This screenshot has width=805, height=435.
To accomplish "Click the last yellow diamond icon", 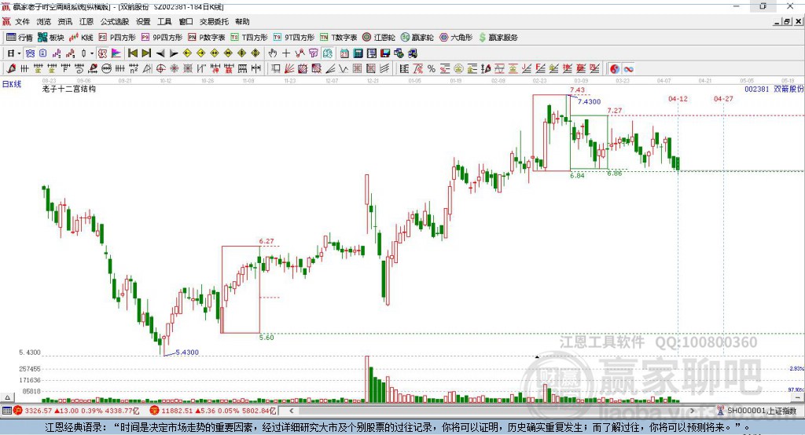I will click(255, 53).
